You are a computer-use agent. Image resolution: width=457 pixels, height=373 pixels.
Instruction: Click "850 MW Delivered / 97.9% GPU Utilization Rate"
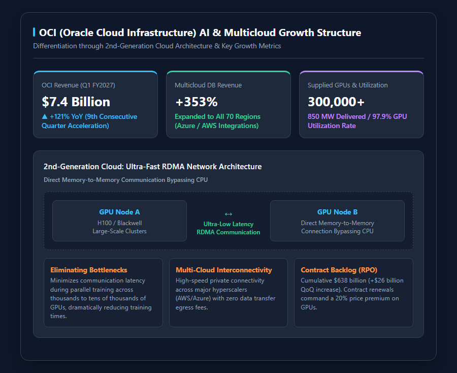point(357,121)
